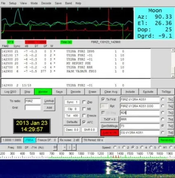Uncheck the Tx First checkbox
Image resolution: width=175 pixels, height=178 pixels.
[x=103, y=99]
